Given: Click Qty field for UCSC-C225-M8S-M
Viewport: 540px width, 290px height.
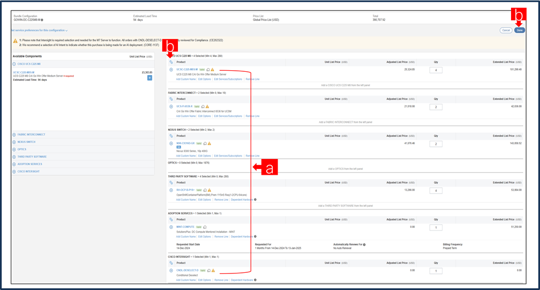Looking at the screenshot, I should (x=436, y=70).
